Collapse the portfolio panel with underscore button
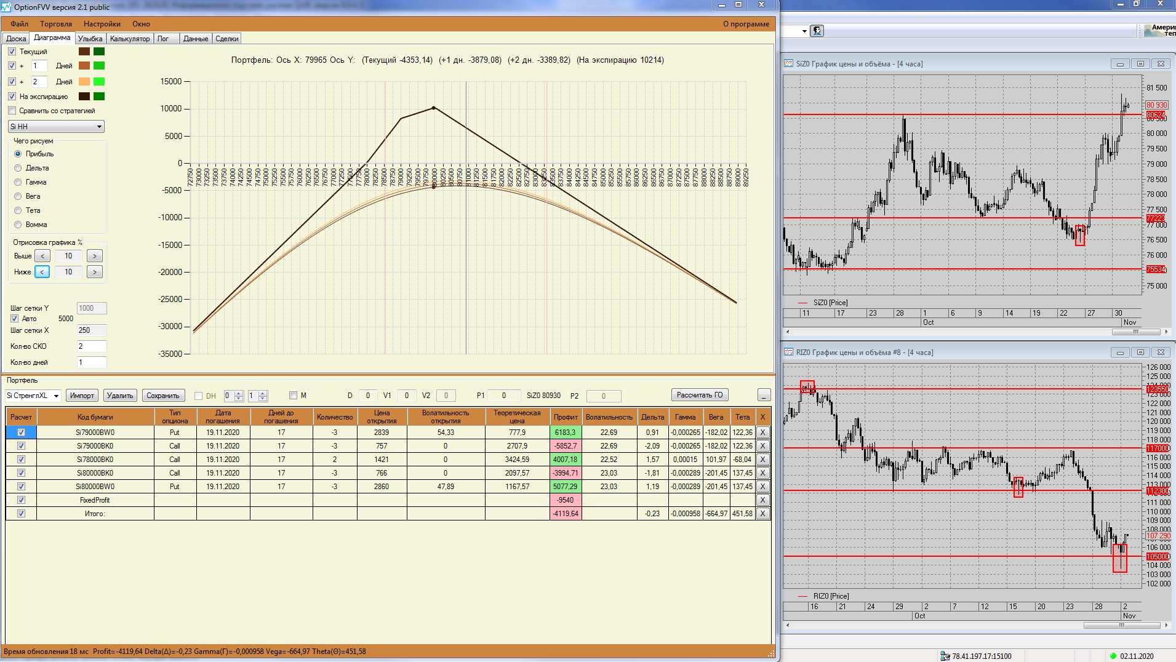Screen dimensions: 1176x662 click(x=764, y=395)
